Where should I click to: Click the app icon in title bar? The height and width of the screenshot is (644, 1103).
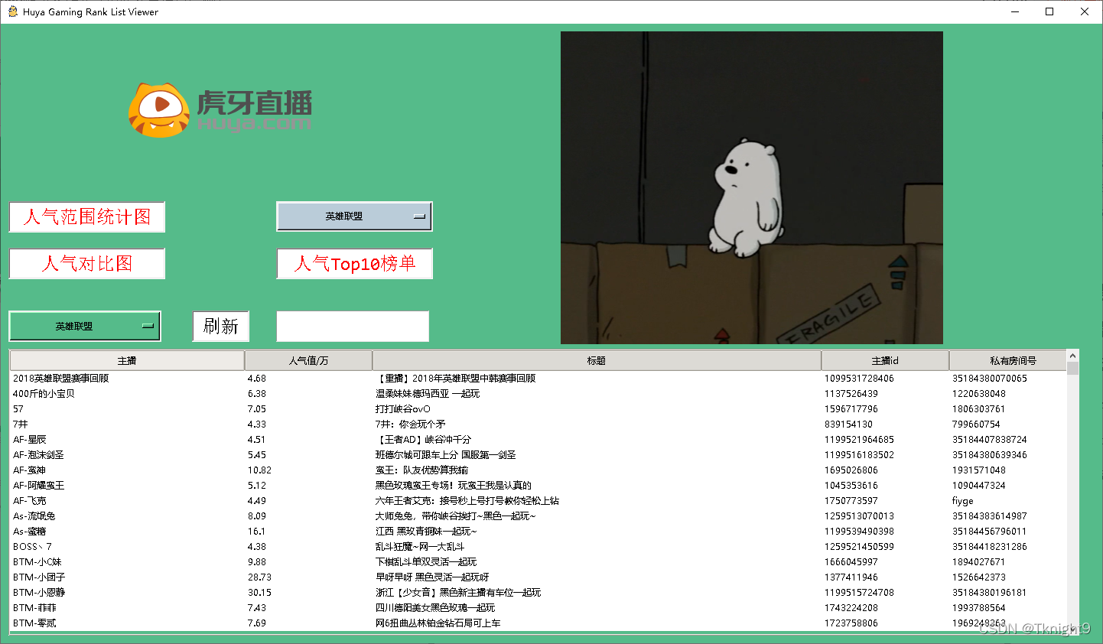pos(12,11)
